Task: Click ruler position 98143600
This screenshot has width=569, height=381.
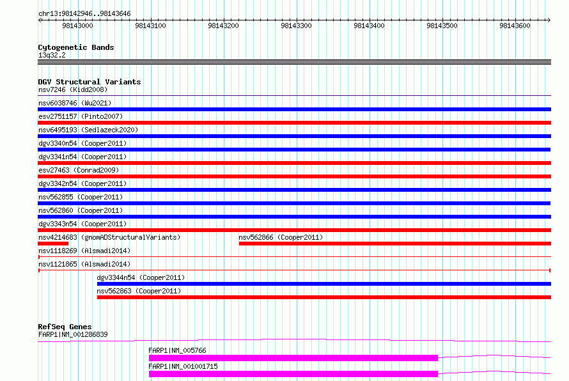Action: (515, 26)
